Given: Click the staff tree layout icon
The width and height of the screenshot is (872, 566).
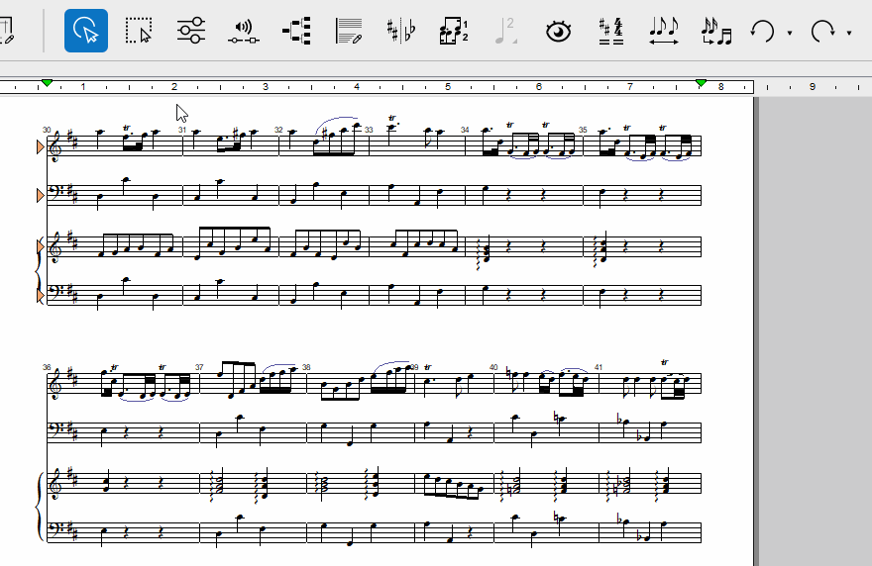Looking at the screenshot, I should [x=296, y=31].
